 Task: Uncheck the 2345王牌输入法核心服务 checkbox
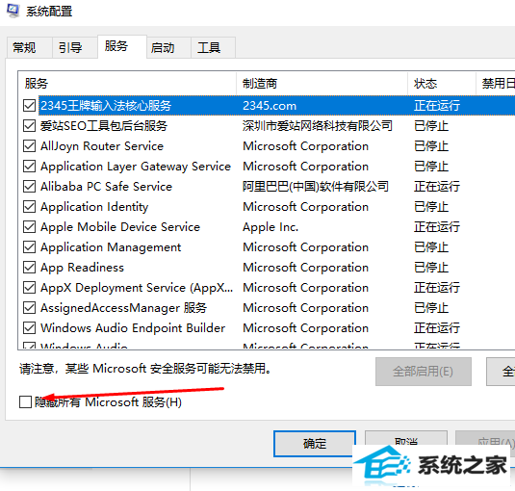(x=29, y=106)
